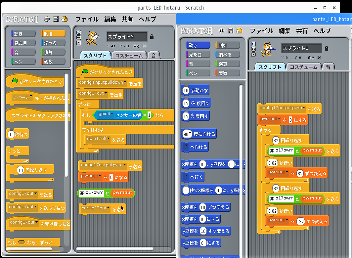
Task: Click the green flag in スプライト2 script
Action: 85,72
